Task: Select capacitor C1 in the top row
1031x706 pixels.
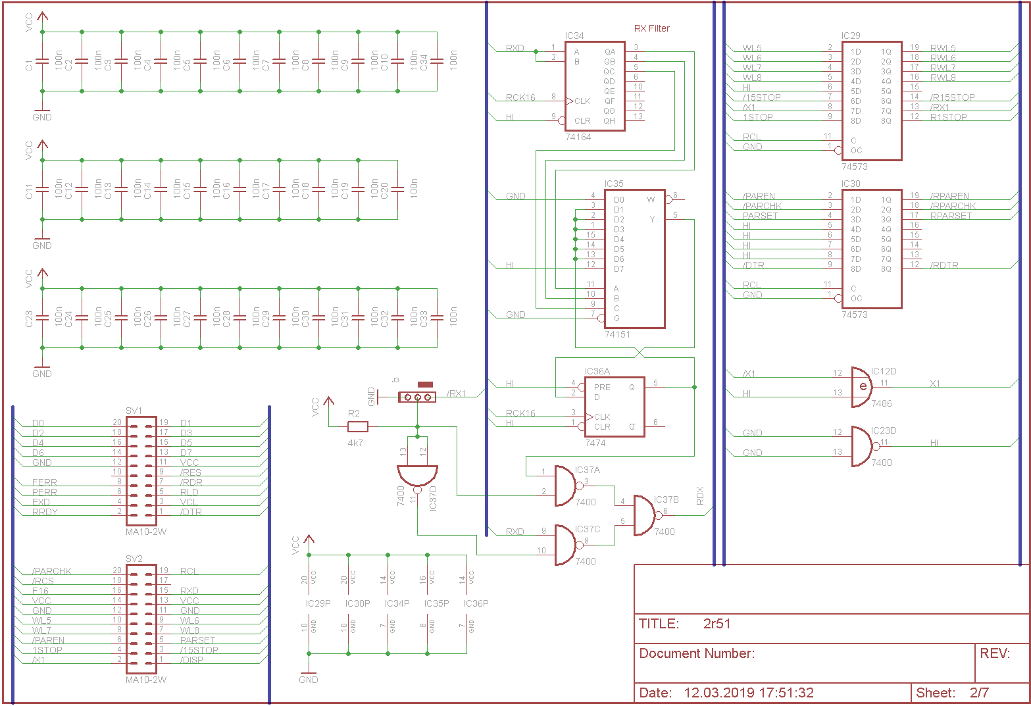Action: (42, 61)
